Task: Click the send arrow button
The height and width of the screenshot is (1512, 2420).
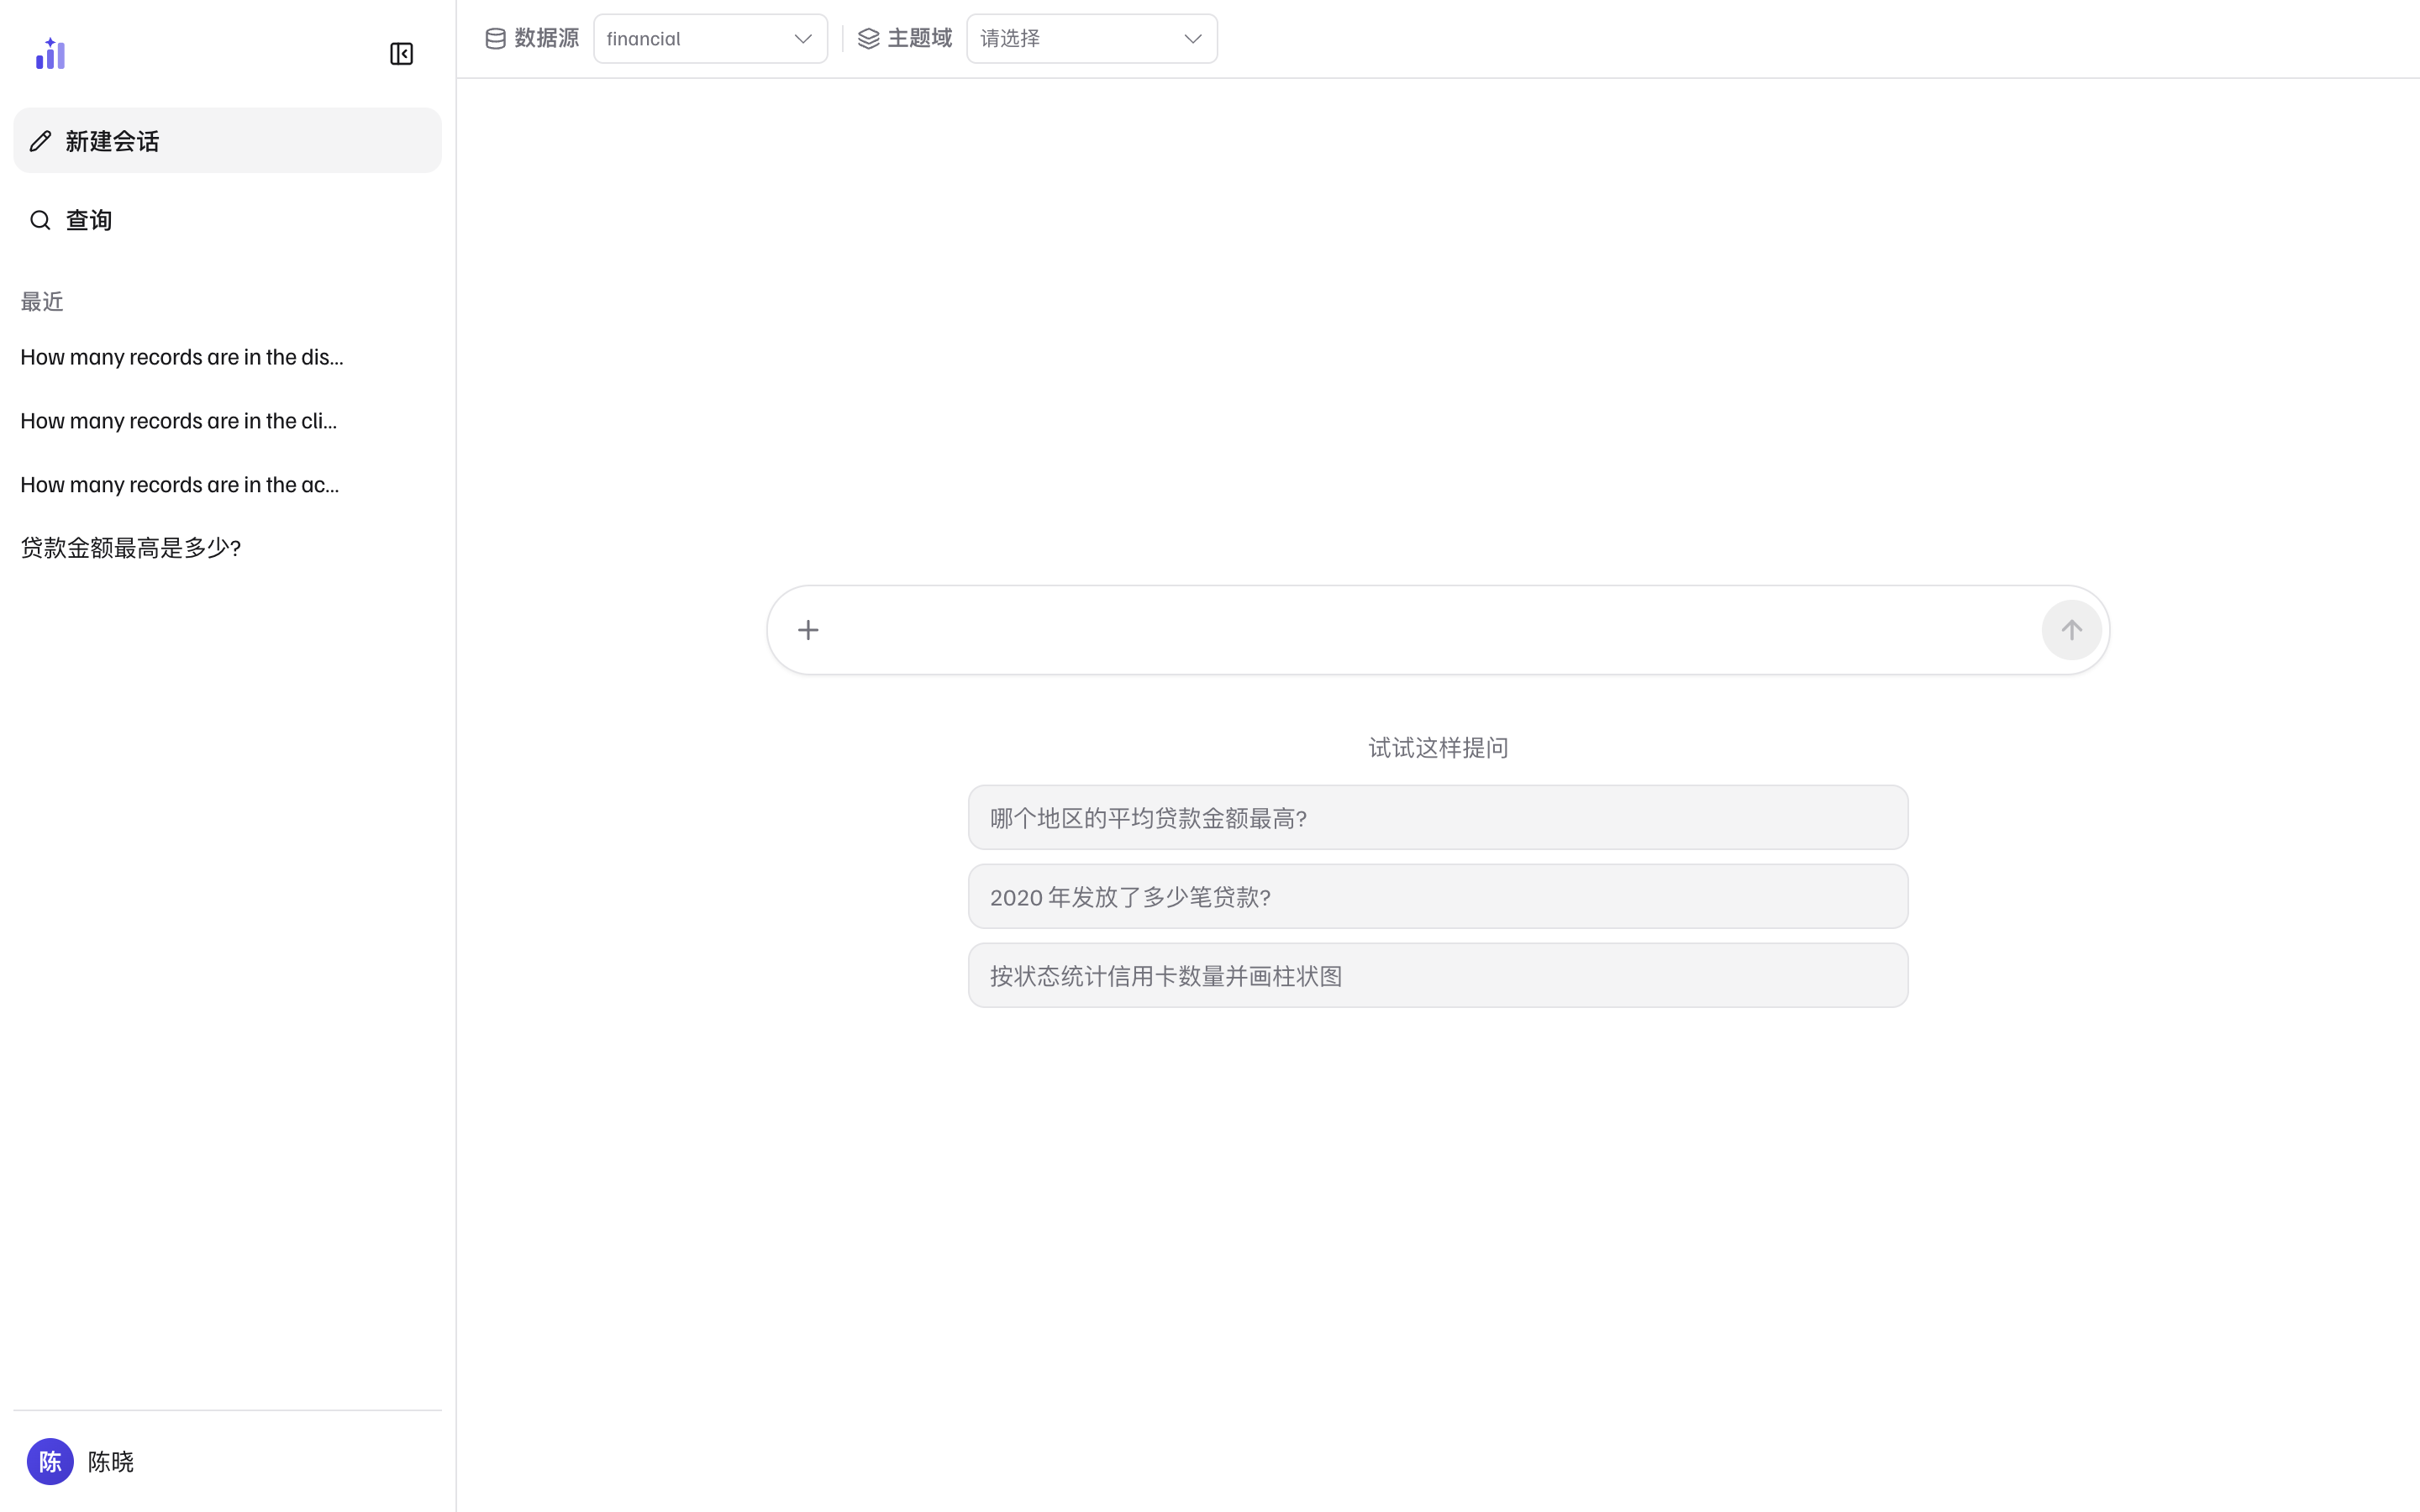Action: click(2071, 630)
